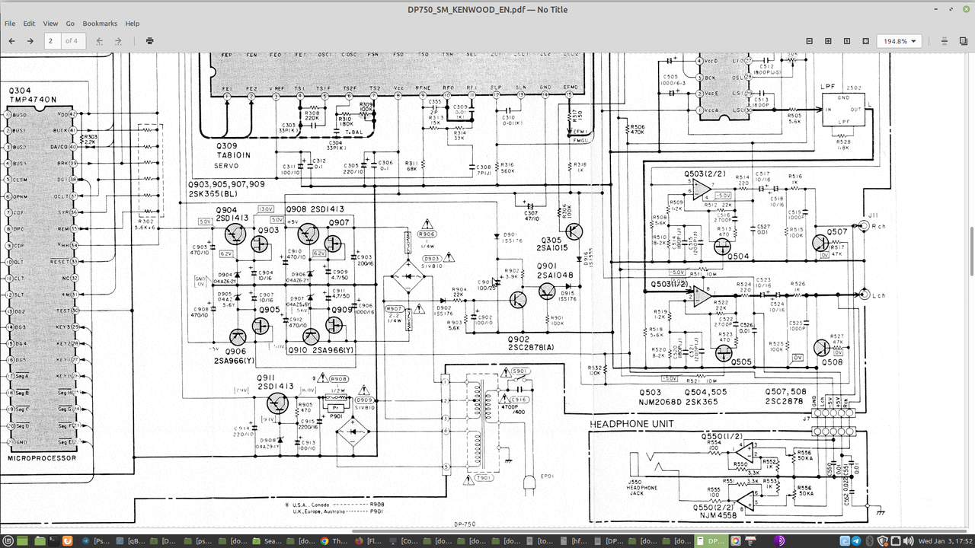
Task: Click the zoom in icon
Action: pyautogui.click(x=828, y=40)
